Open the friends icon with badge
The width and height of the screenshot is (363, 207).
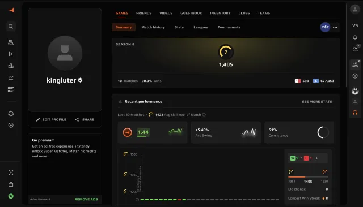coord(356,49)
